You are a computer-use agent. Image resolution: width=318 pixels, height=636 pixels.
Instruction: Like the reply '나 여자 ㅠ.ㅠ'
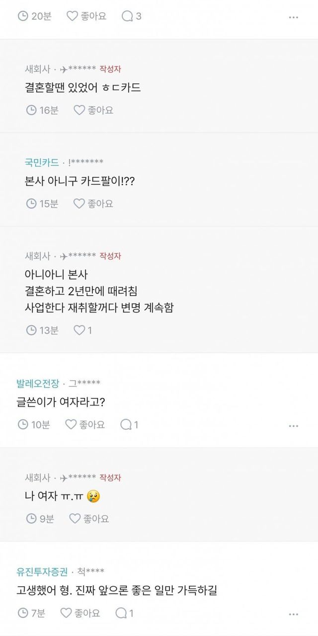pos(89,518)
